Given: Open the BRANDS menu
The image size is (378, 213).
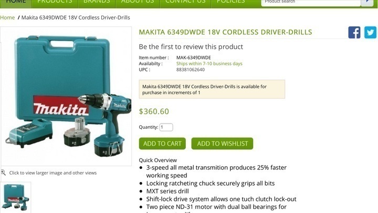Looking at the screenshot, I should click(x=97, y=3).
